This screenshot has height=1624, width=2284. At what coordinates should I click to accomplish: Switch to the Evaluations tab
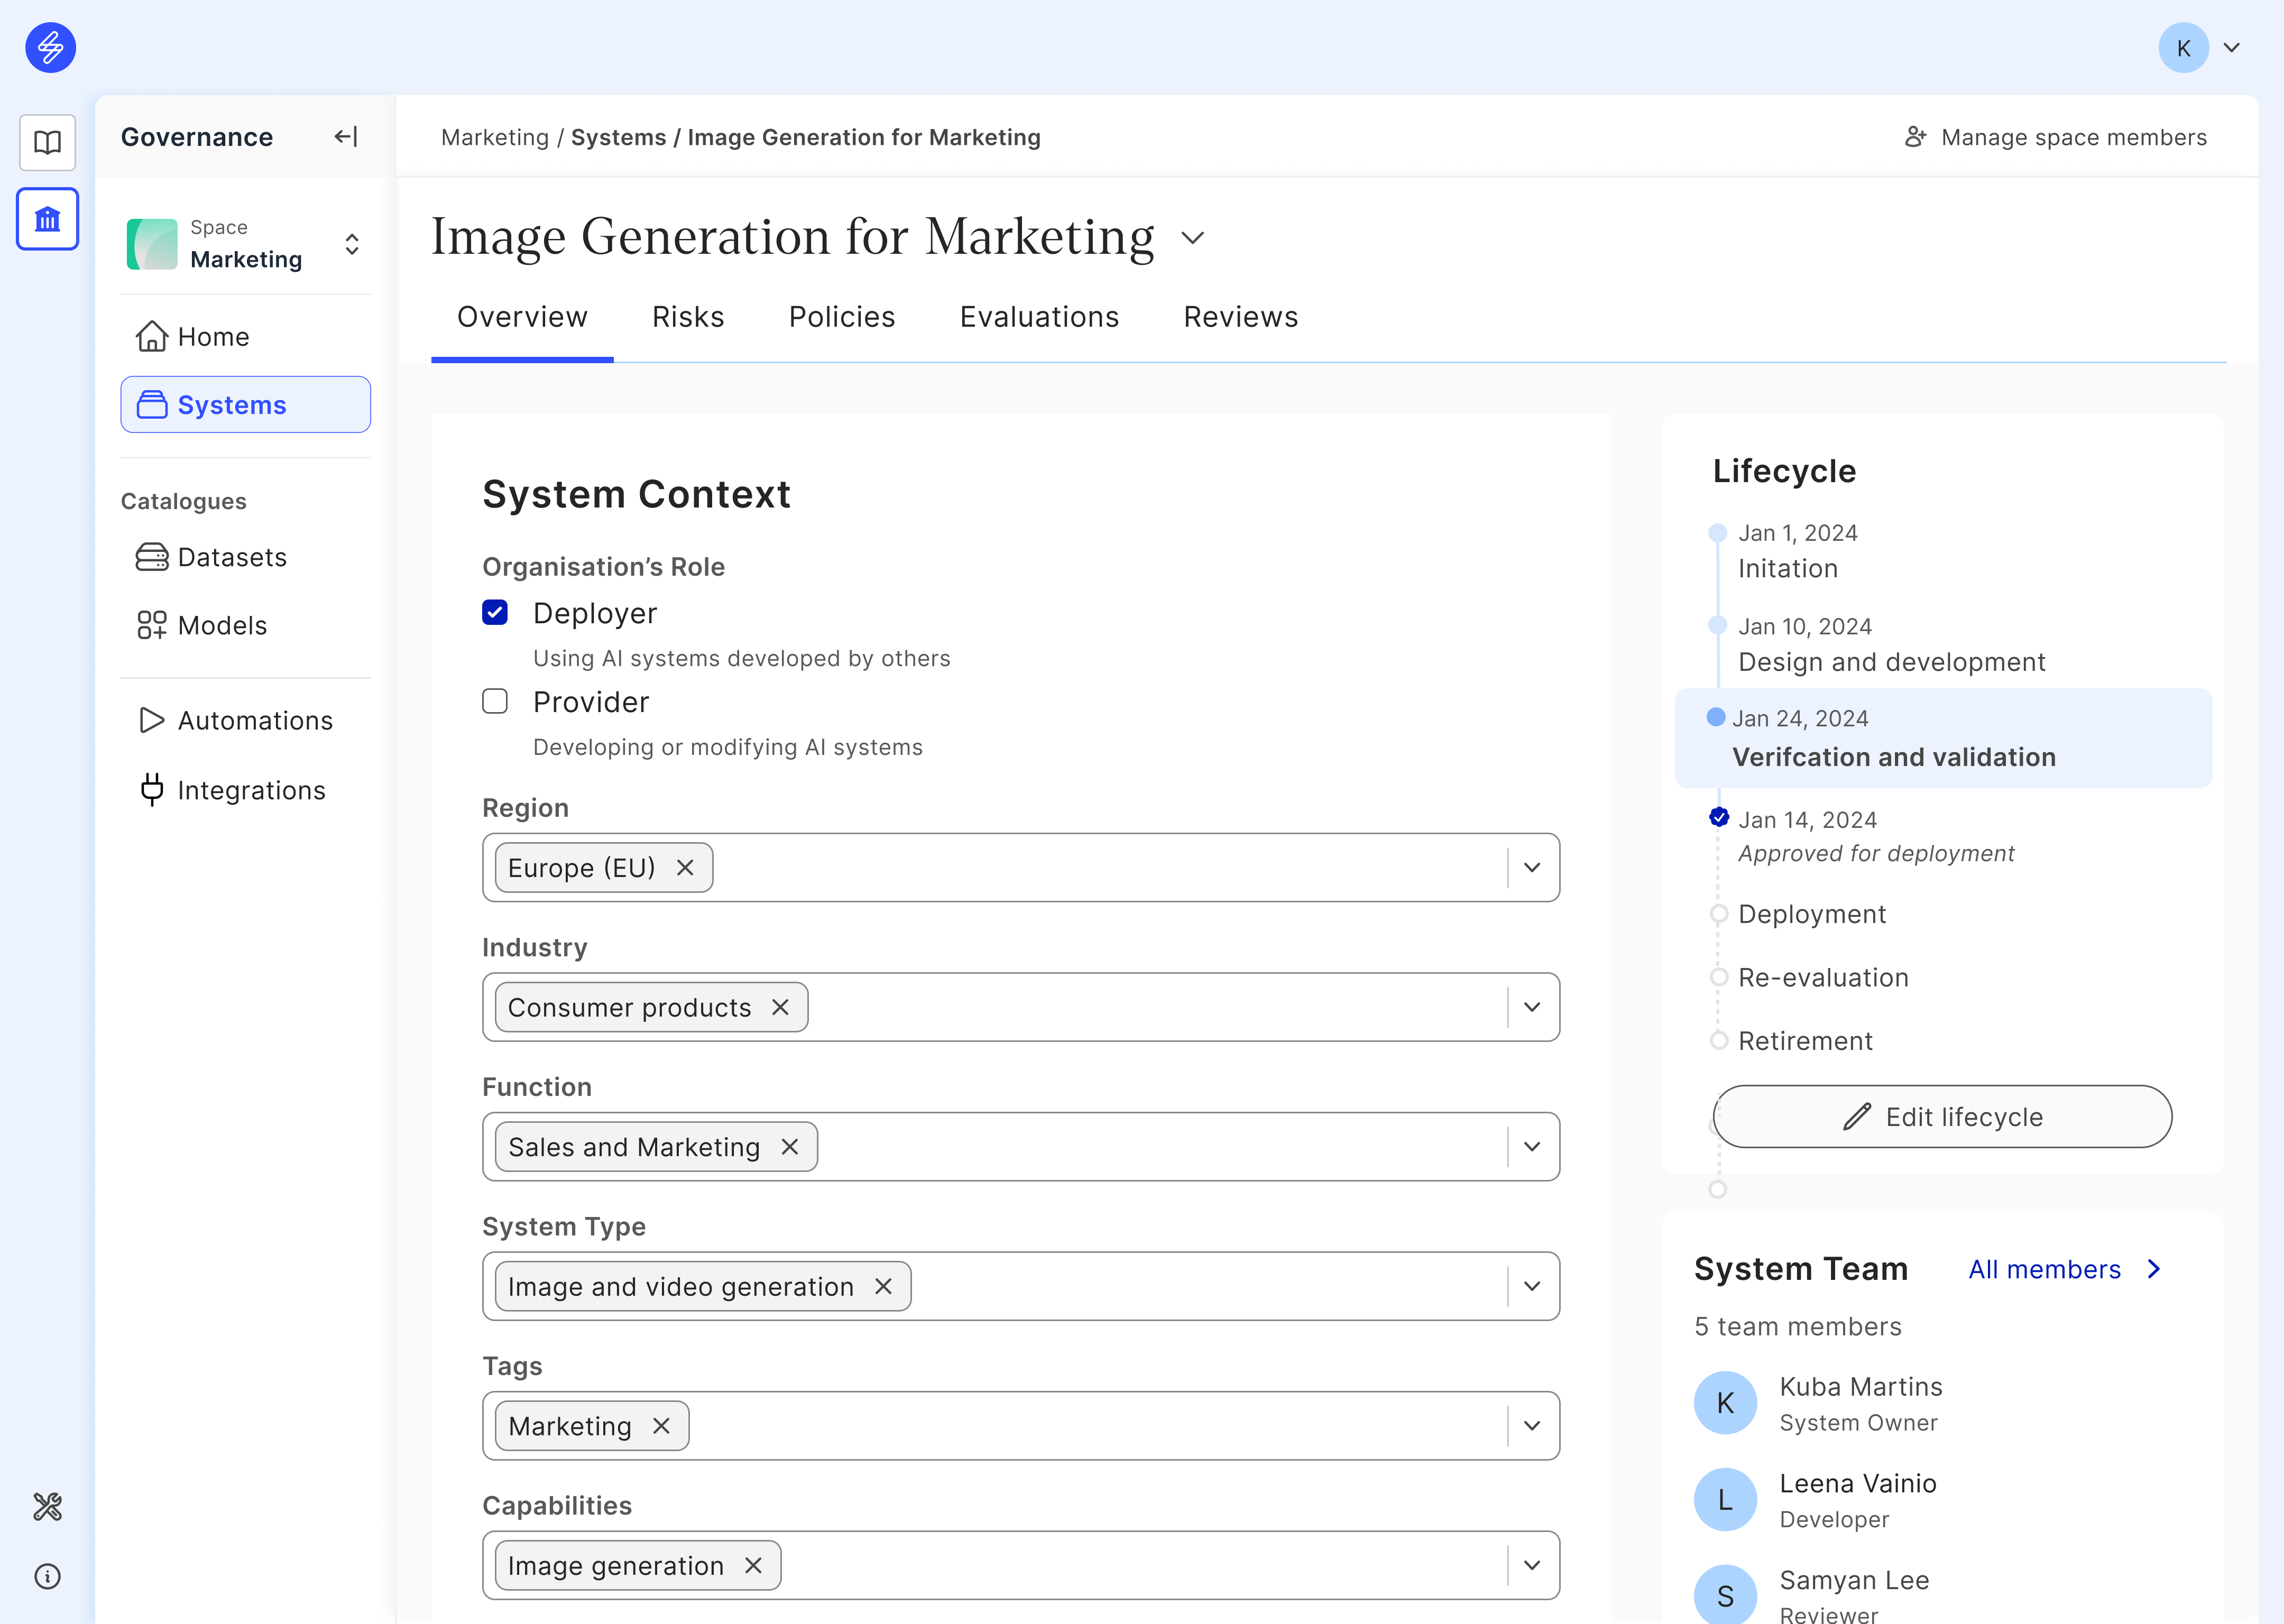click(1039, 317)
